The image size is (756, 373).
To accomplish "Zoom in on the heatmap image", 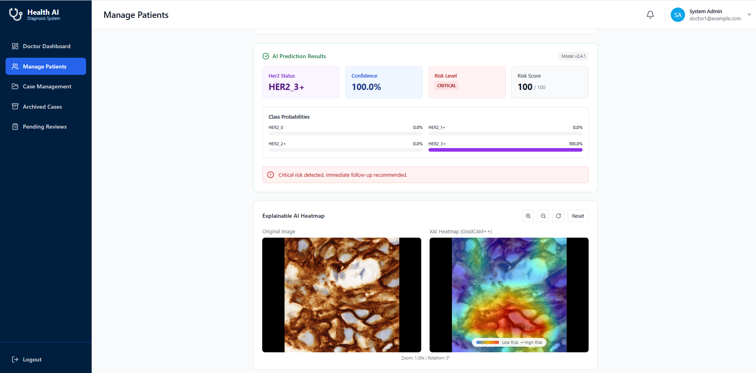I will 528,216.
